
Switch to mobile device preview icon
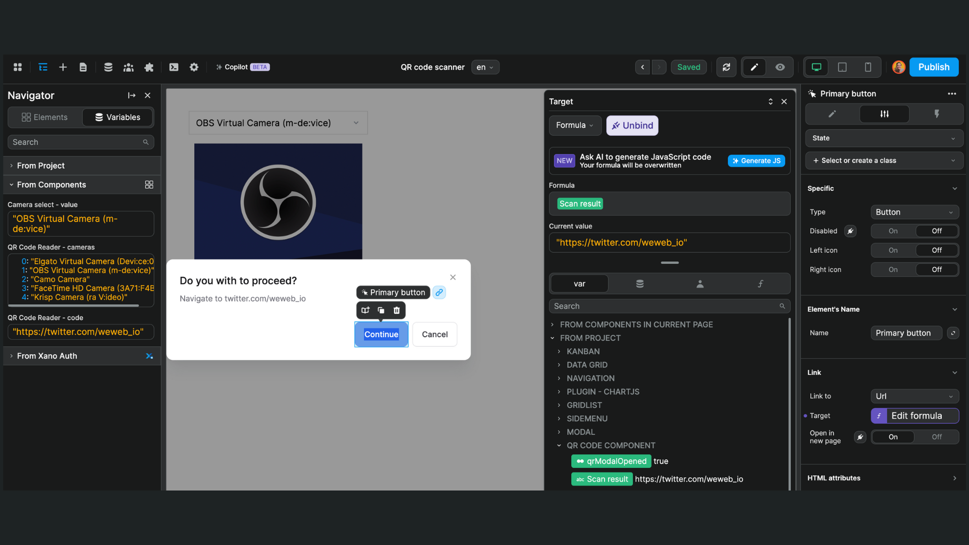tap(868, 67)
